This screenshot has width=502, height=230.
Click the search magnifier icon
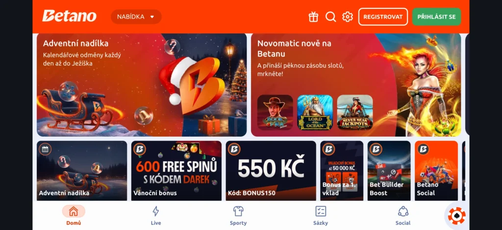pos(331,17)
